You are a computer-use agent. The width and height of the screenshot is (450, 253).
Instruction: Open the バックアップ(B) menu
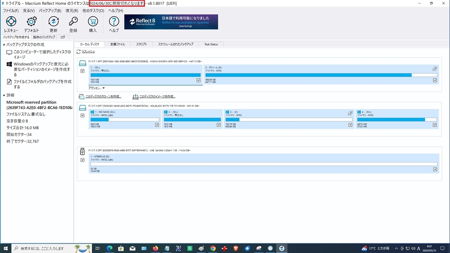50,10
